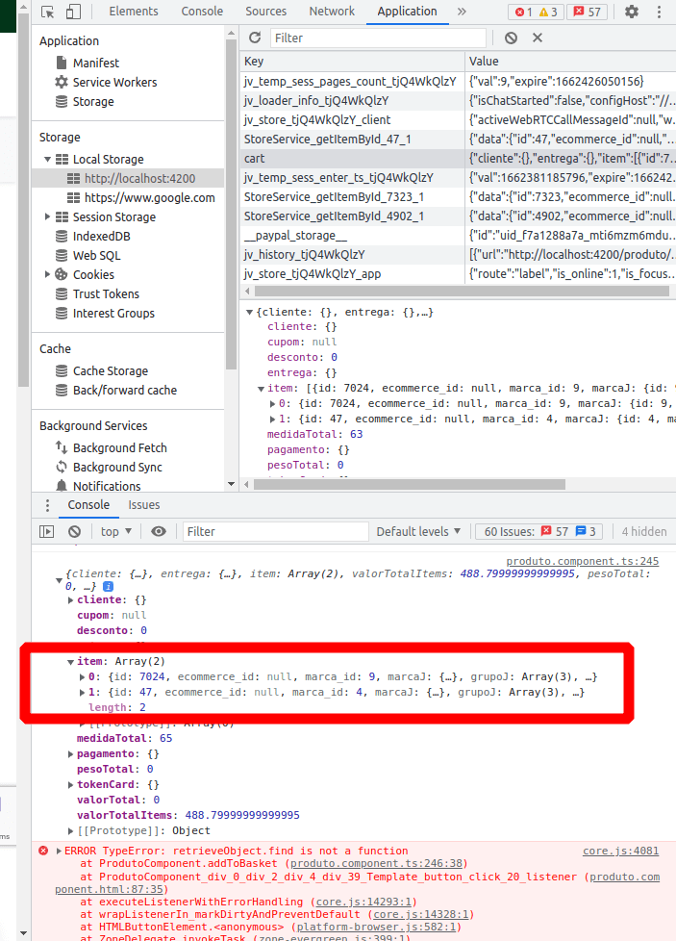The image size is (676, 941).
Task: Expand item 0 with id 7024 in preview
Action: coord(272,404)
